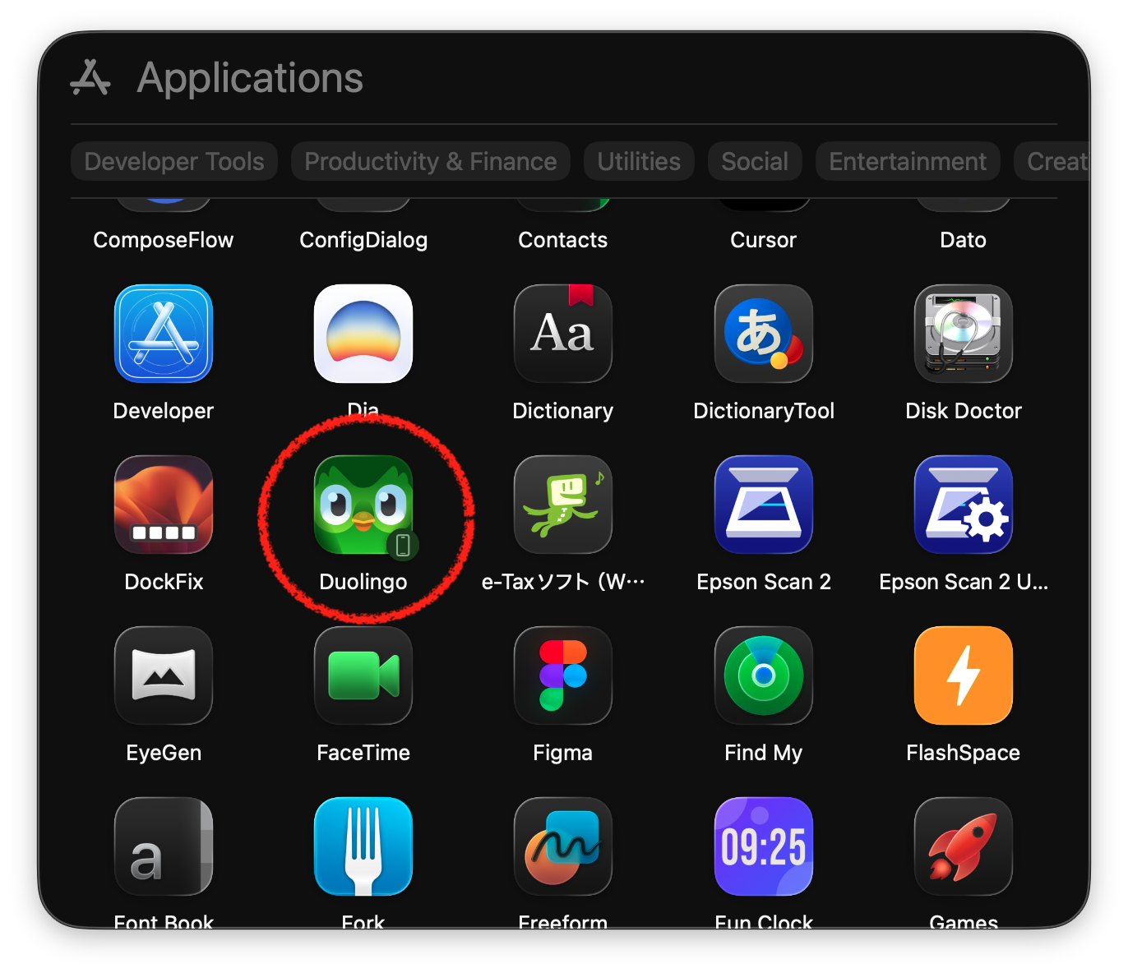Launch the FaceTime camera icon

click(x=363, y=676)
